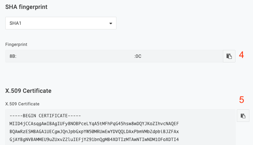Click inside the X.509 Certificate text area
The width and height of the screenshot is (253, 145).
(x=120, y=127)
